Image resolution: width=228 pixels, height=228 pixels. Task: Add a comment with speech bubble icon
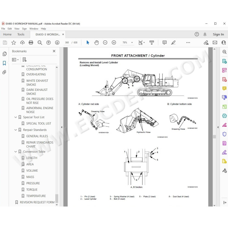pyautogui.click(x=164, y=42)
